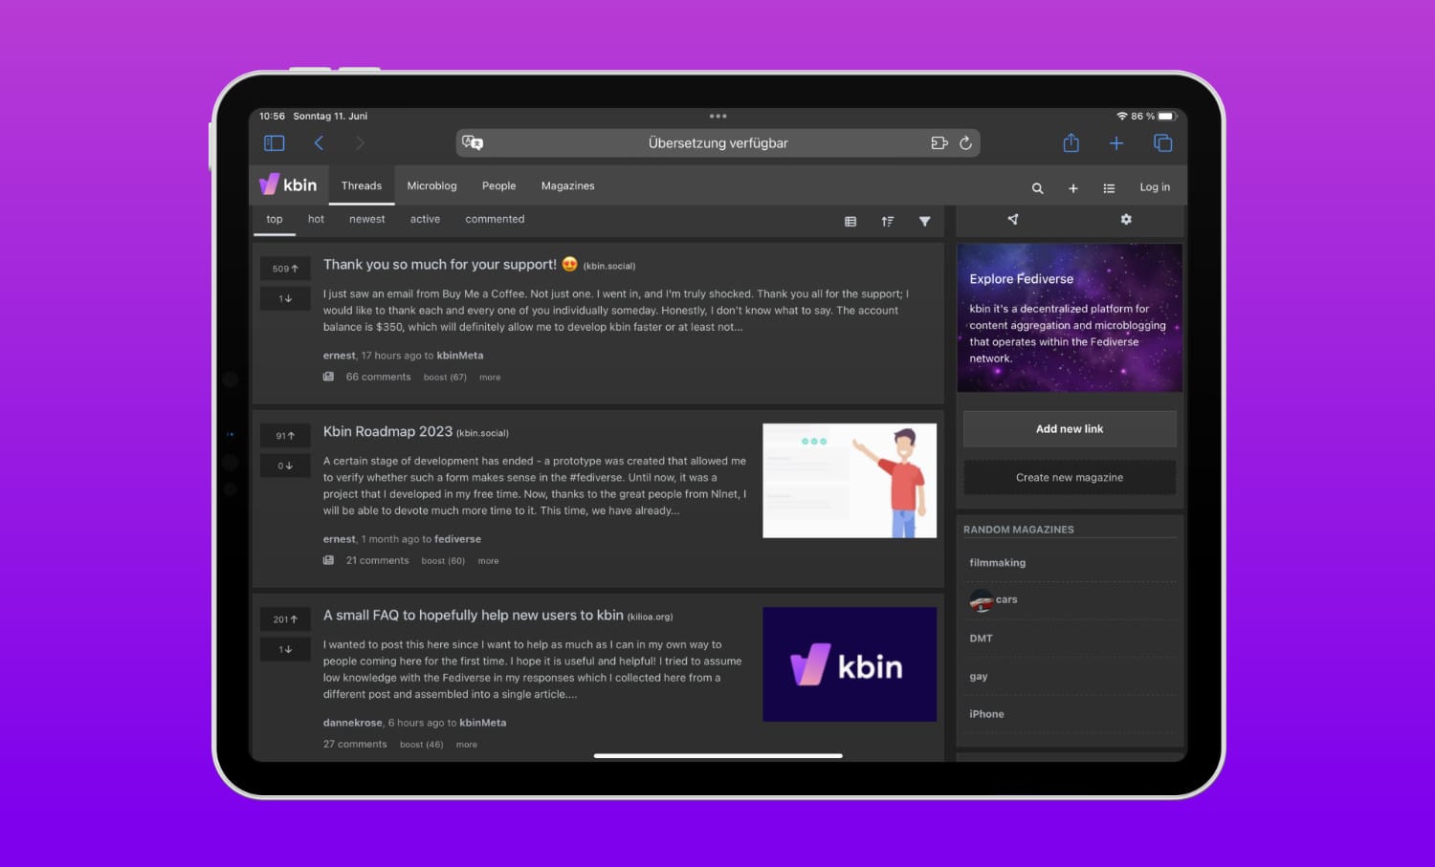Expand 'more' under the FAQ thread
The width and height of the screenshot is (1435, 867).
[467, 744]
